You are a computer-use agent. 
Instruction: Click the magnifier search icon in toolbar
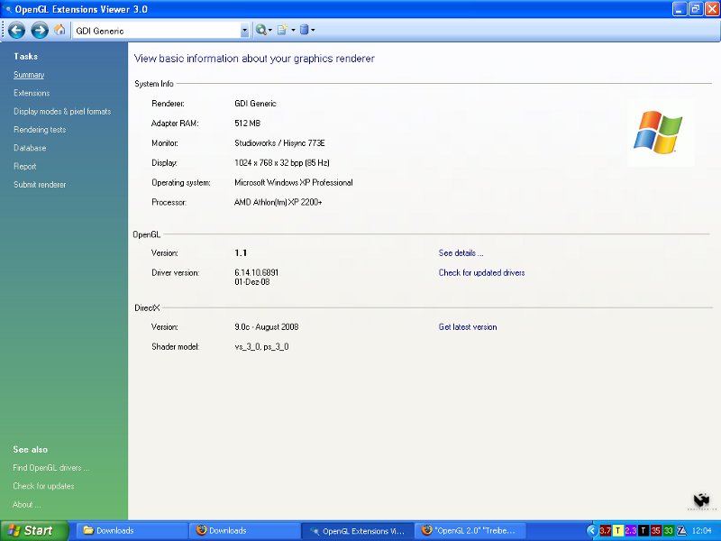260,30
